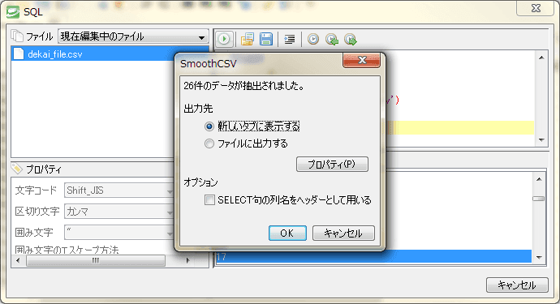This screenshot has width=560, height=304.
Task: Click SQL editor scroll up arrow
Action: pos(541,58)
